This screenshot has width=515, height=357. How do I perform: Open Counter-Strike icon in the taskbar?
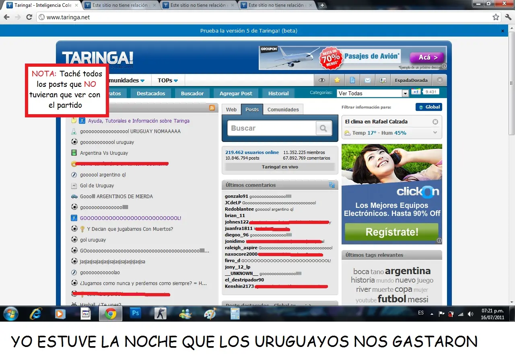(160, 314)
